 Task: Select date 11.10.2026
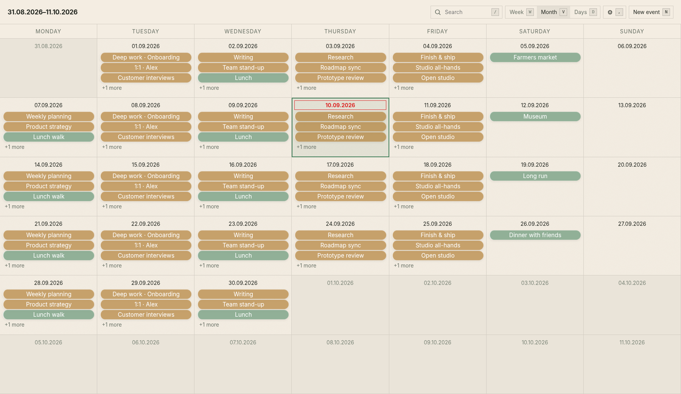(632, 342)
